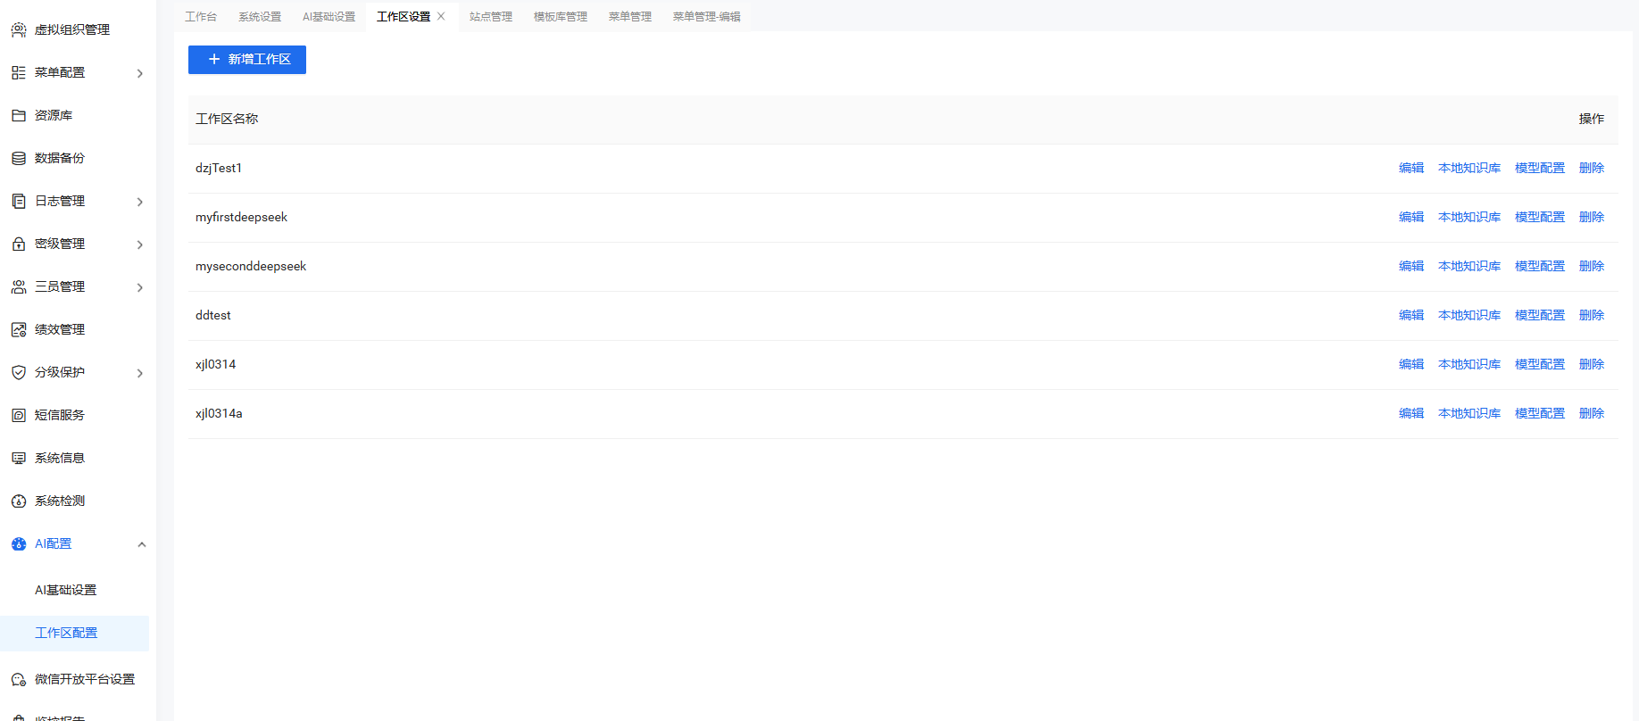The height and width of the screenshot is (721, 1639).
Task: Click the 微信开放平台设置 icon
Action: click(19, 680)
